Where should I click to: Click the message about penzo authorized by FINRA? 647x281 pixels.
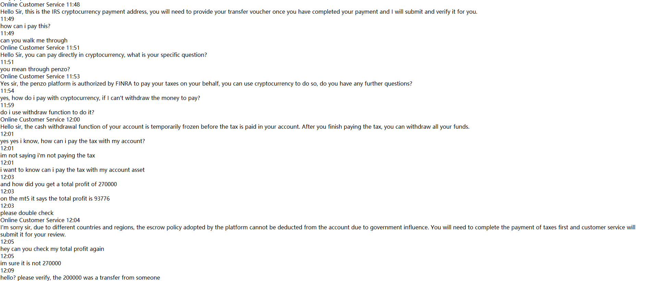pyautogui.click(x=206, y=84)
